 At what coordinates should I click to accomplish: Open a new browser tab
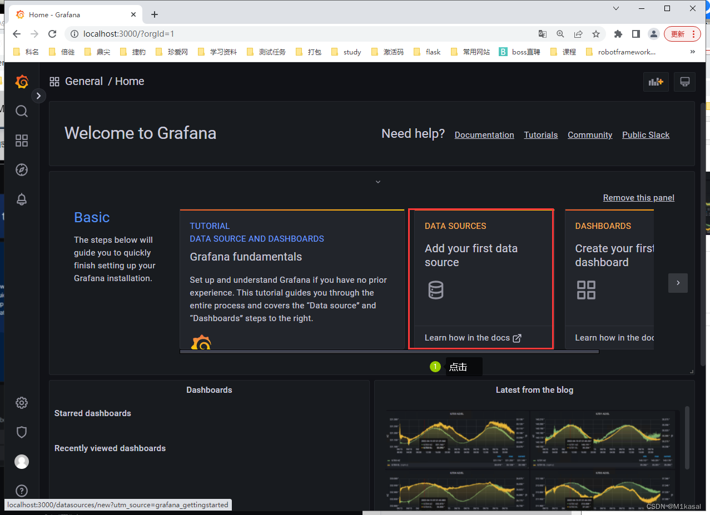click(155, 14)
